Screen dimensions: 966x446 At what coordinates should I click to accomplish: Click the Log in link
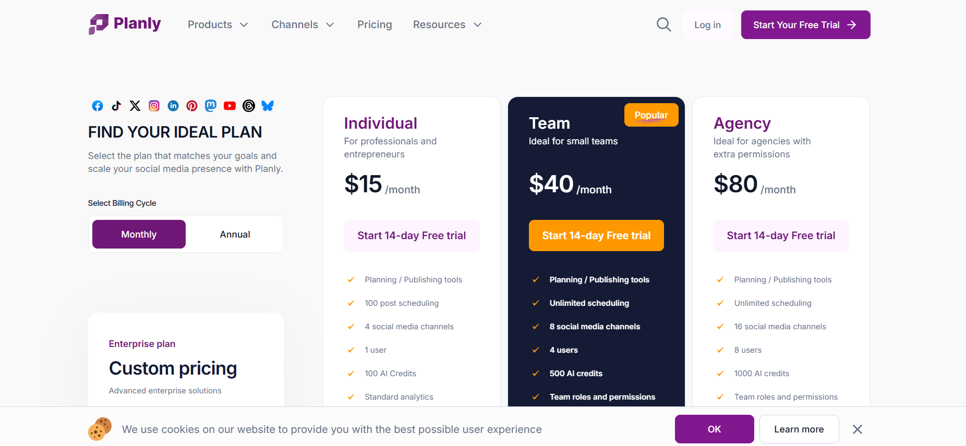707,25
